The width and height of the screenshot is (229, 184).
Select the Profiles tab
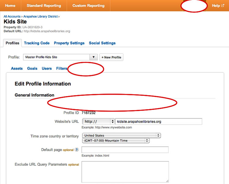[12, 43]
